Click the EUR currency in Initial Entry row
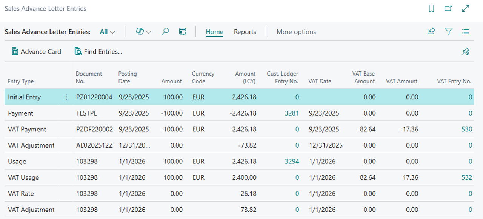 198,97
